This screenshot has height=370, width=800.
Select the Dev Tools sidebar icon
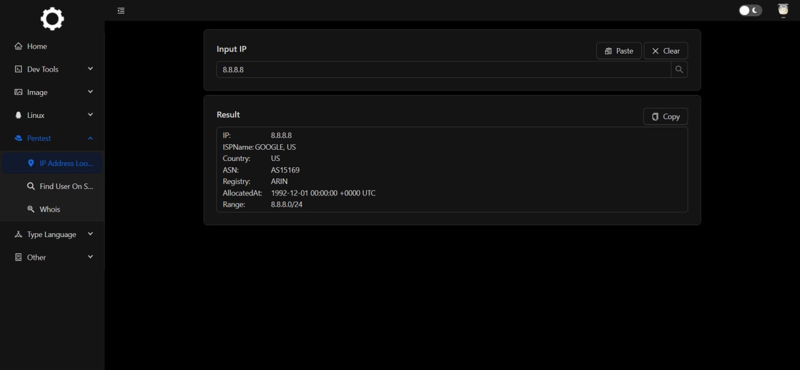click(x=17, y=69)
